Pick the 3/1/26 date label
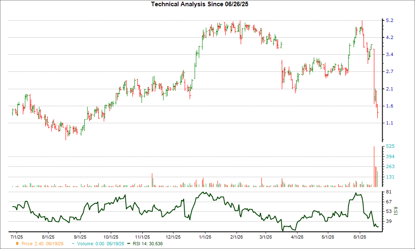The image size is (415, 249). [x=266, y=237]
